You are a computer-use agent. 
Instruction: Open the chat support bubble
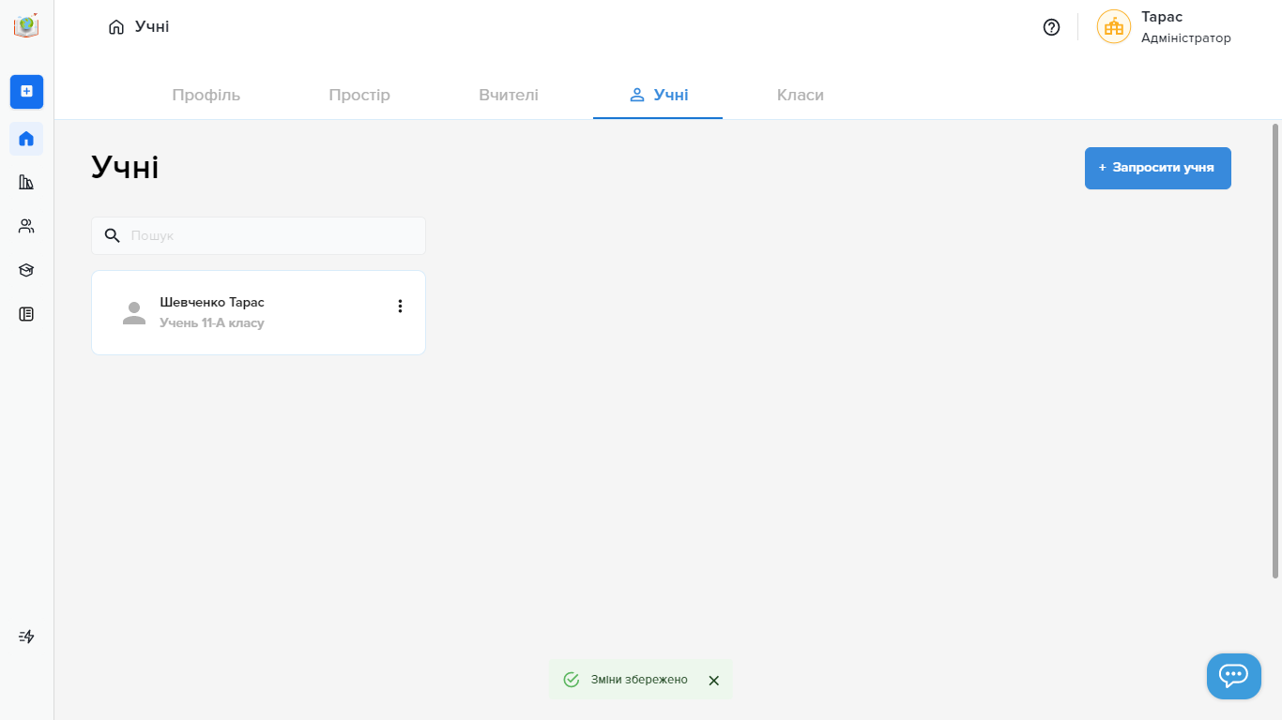1233,676
